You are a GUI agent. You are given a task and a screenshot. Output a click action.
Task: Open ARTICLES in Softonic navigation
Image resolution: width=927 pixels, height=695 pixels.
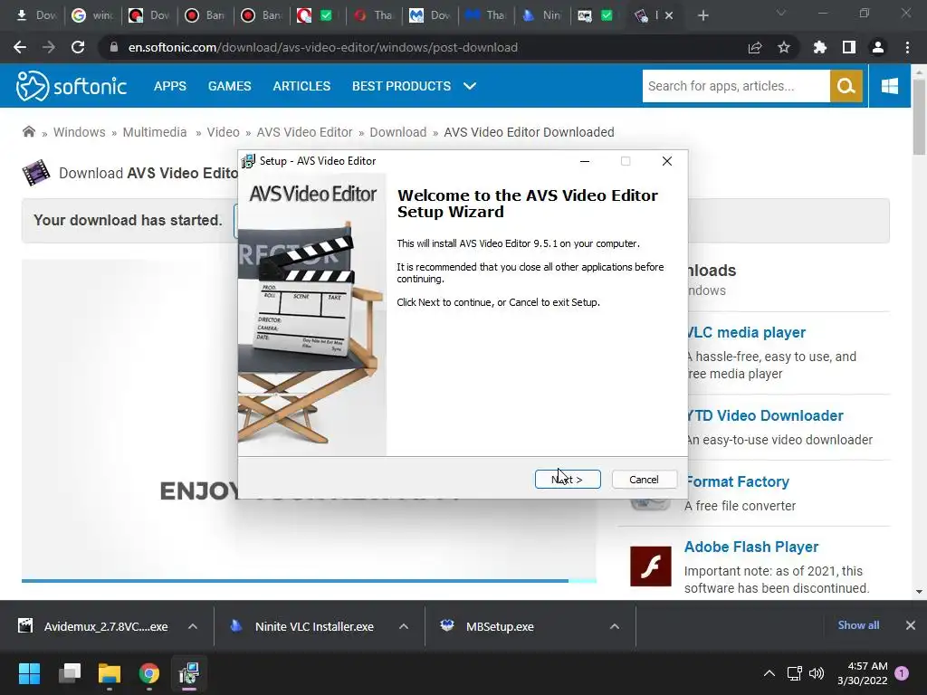pyautogui.click(x=301, y=86)
